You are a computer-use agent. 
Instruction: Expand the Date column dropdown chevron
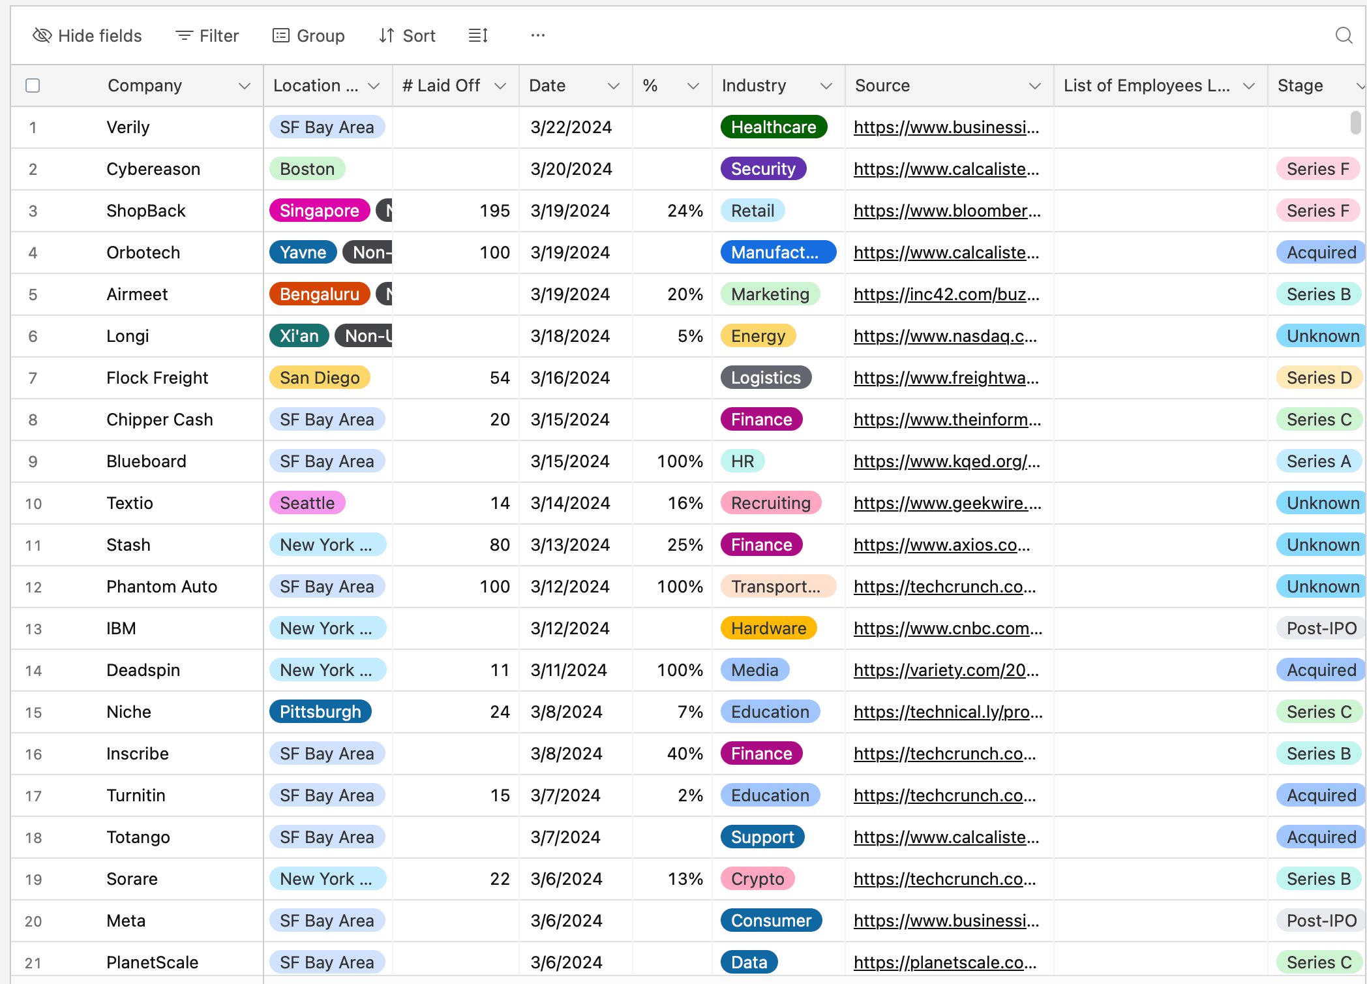coord(613,85)
